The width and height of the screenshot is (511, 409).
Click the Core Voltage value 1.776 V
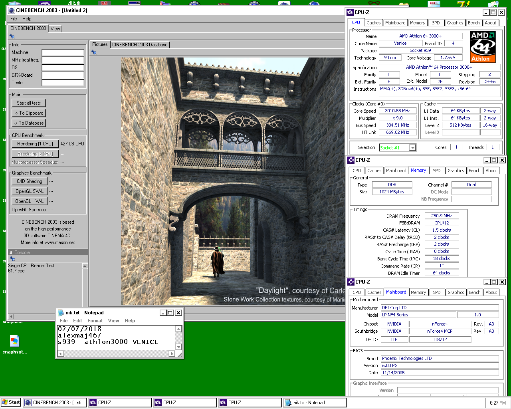coord(448,58)
